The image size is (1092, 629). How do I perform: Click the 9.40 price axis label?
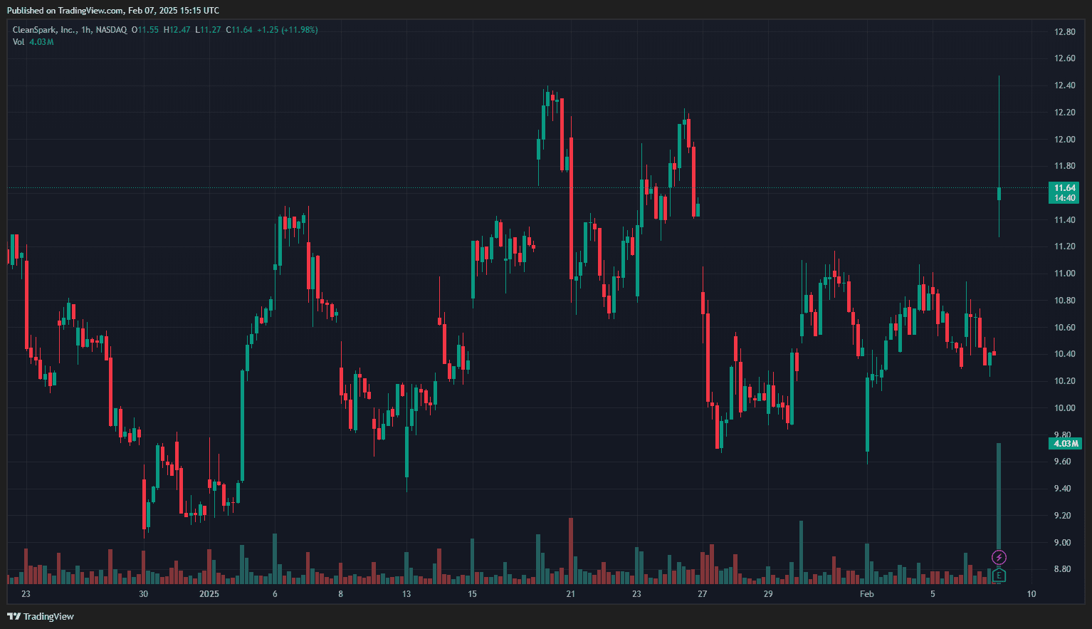tap(1063, 489)
